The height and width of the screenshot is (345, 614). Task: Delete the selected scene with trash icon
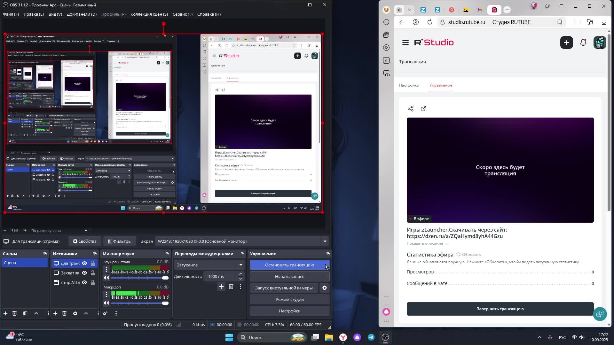[14, 313]
